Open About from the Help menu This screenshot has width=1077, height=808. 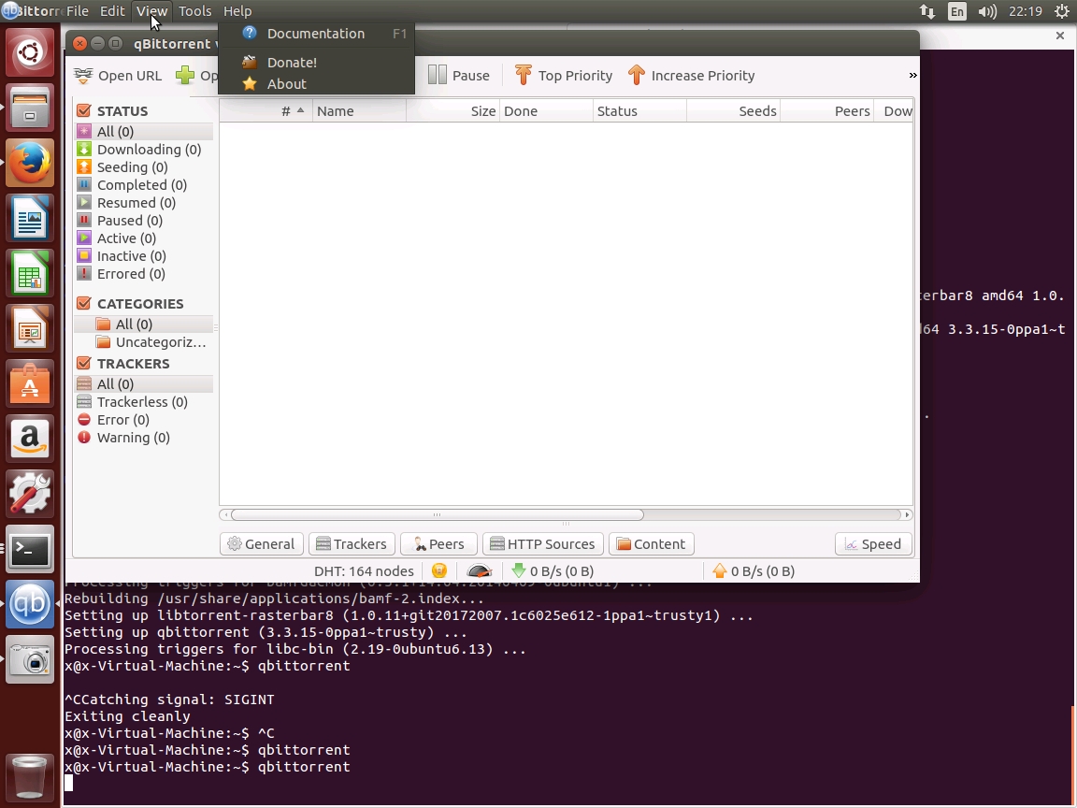click(x=316, y=84)
